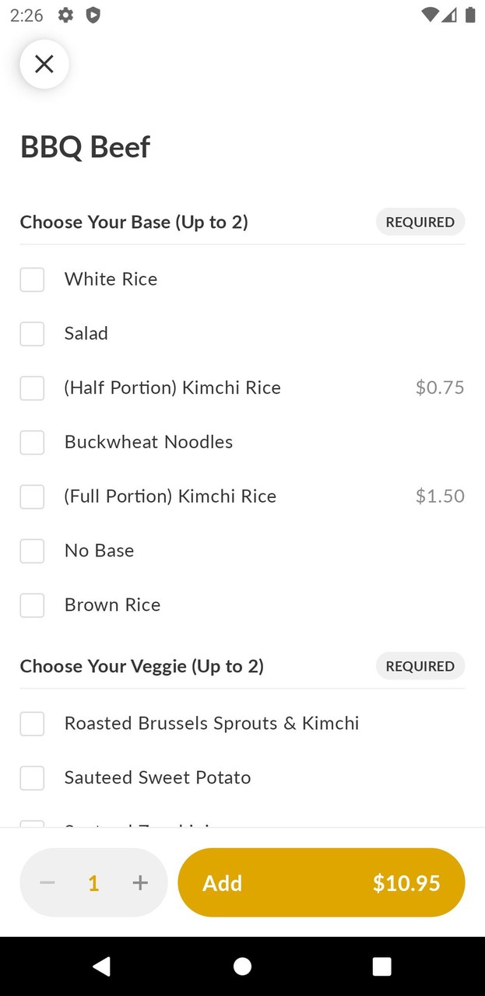Image resolution: width=485 pixels, height=996 pixels.
Task: Tap the Wi-Fi icon in the status bar
Action: click(429, 15)
